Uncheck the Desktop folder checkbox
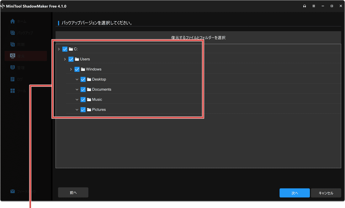Screen dimensions: 345x208 pos(83,79)
